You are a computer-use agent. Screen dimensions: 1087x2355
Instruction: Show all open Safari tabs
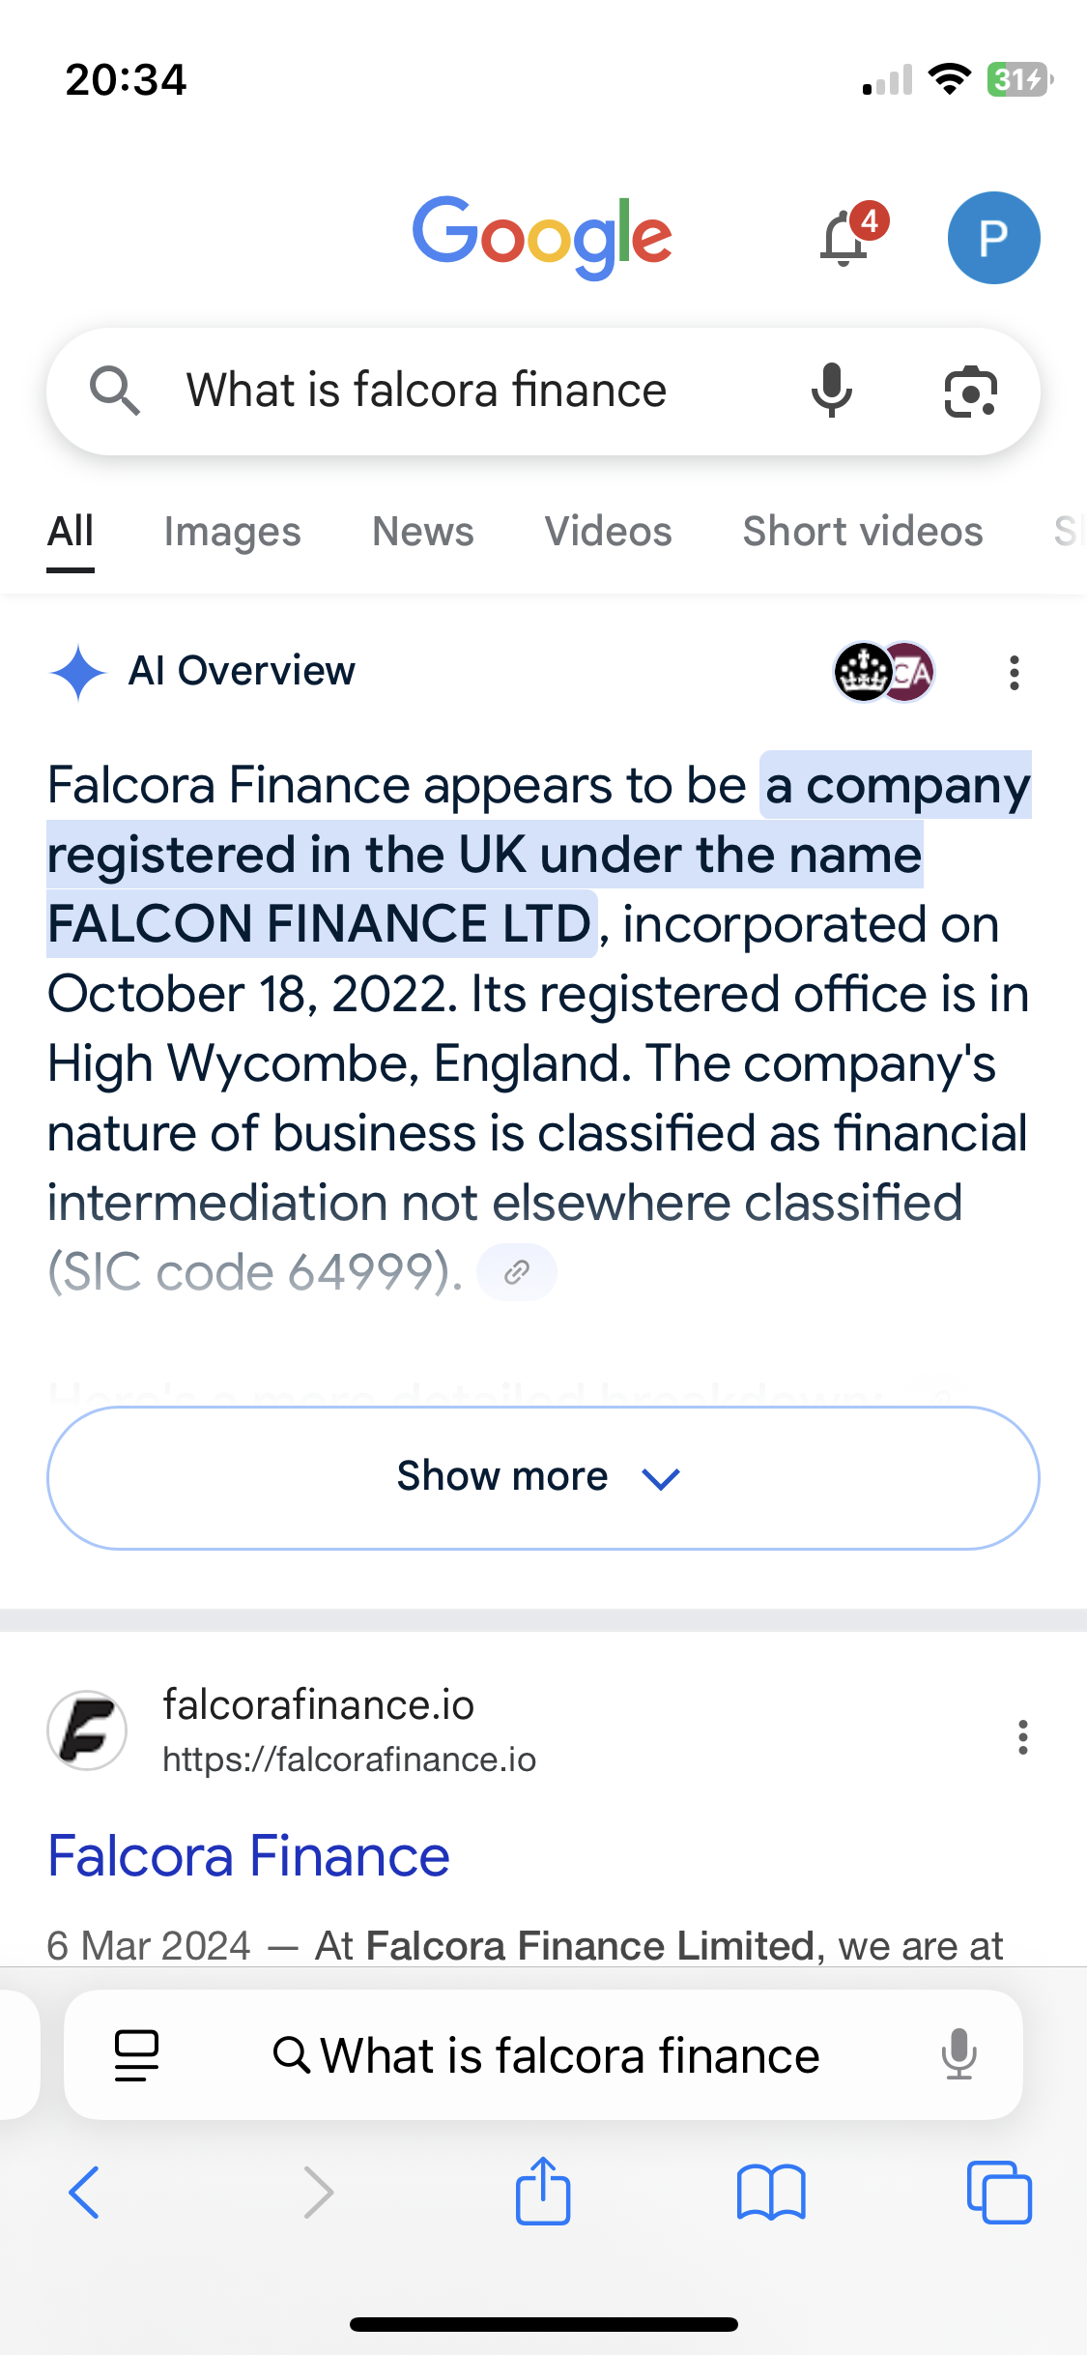[998, 2192]
